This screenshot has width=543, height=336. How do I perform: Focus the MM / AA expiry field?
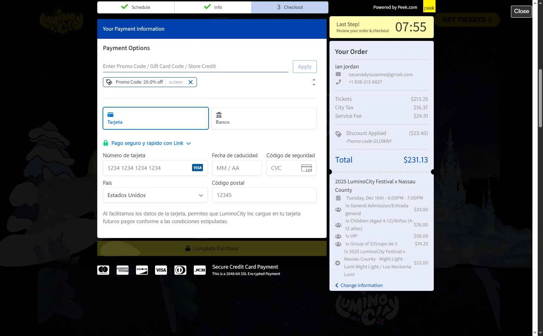(x=237, y=168)
